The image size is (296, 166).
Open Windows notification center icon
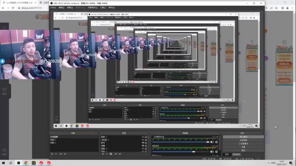pos(291,163)
